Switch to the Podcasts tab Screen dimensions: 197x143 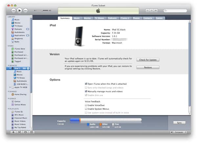tap(112, 18)
